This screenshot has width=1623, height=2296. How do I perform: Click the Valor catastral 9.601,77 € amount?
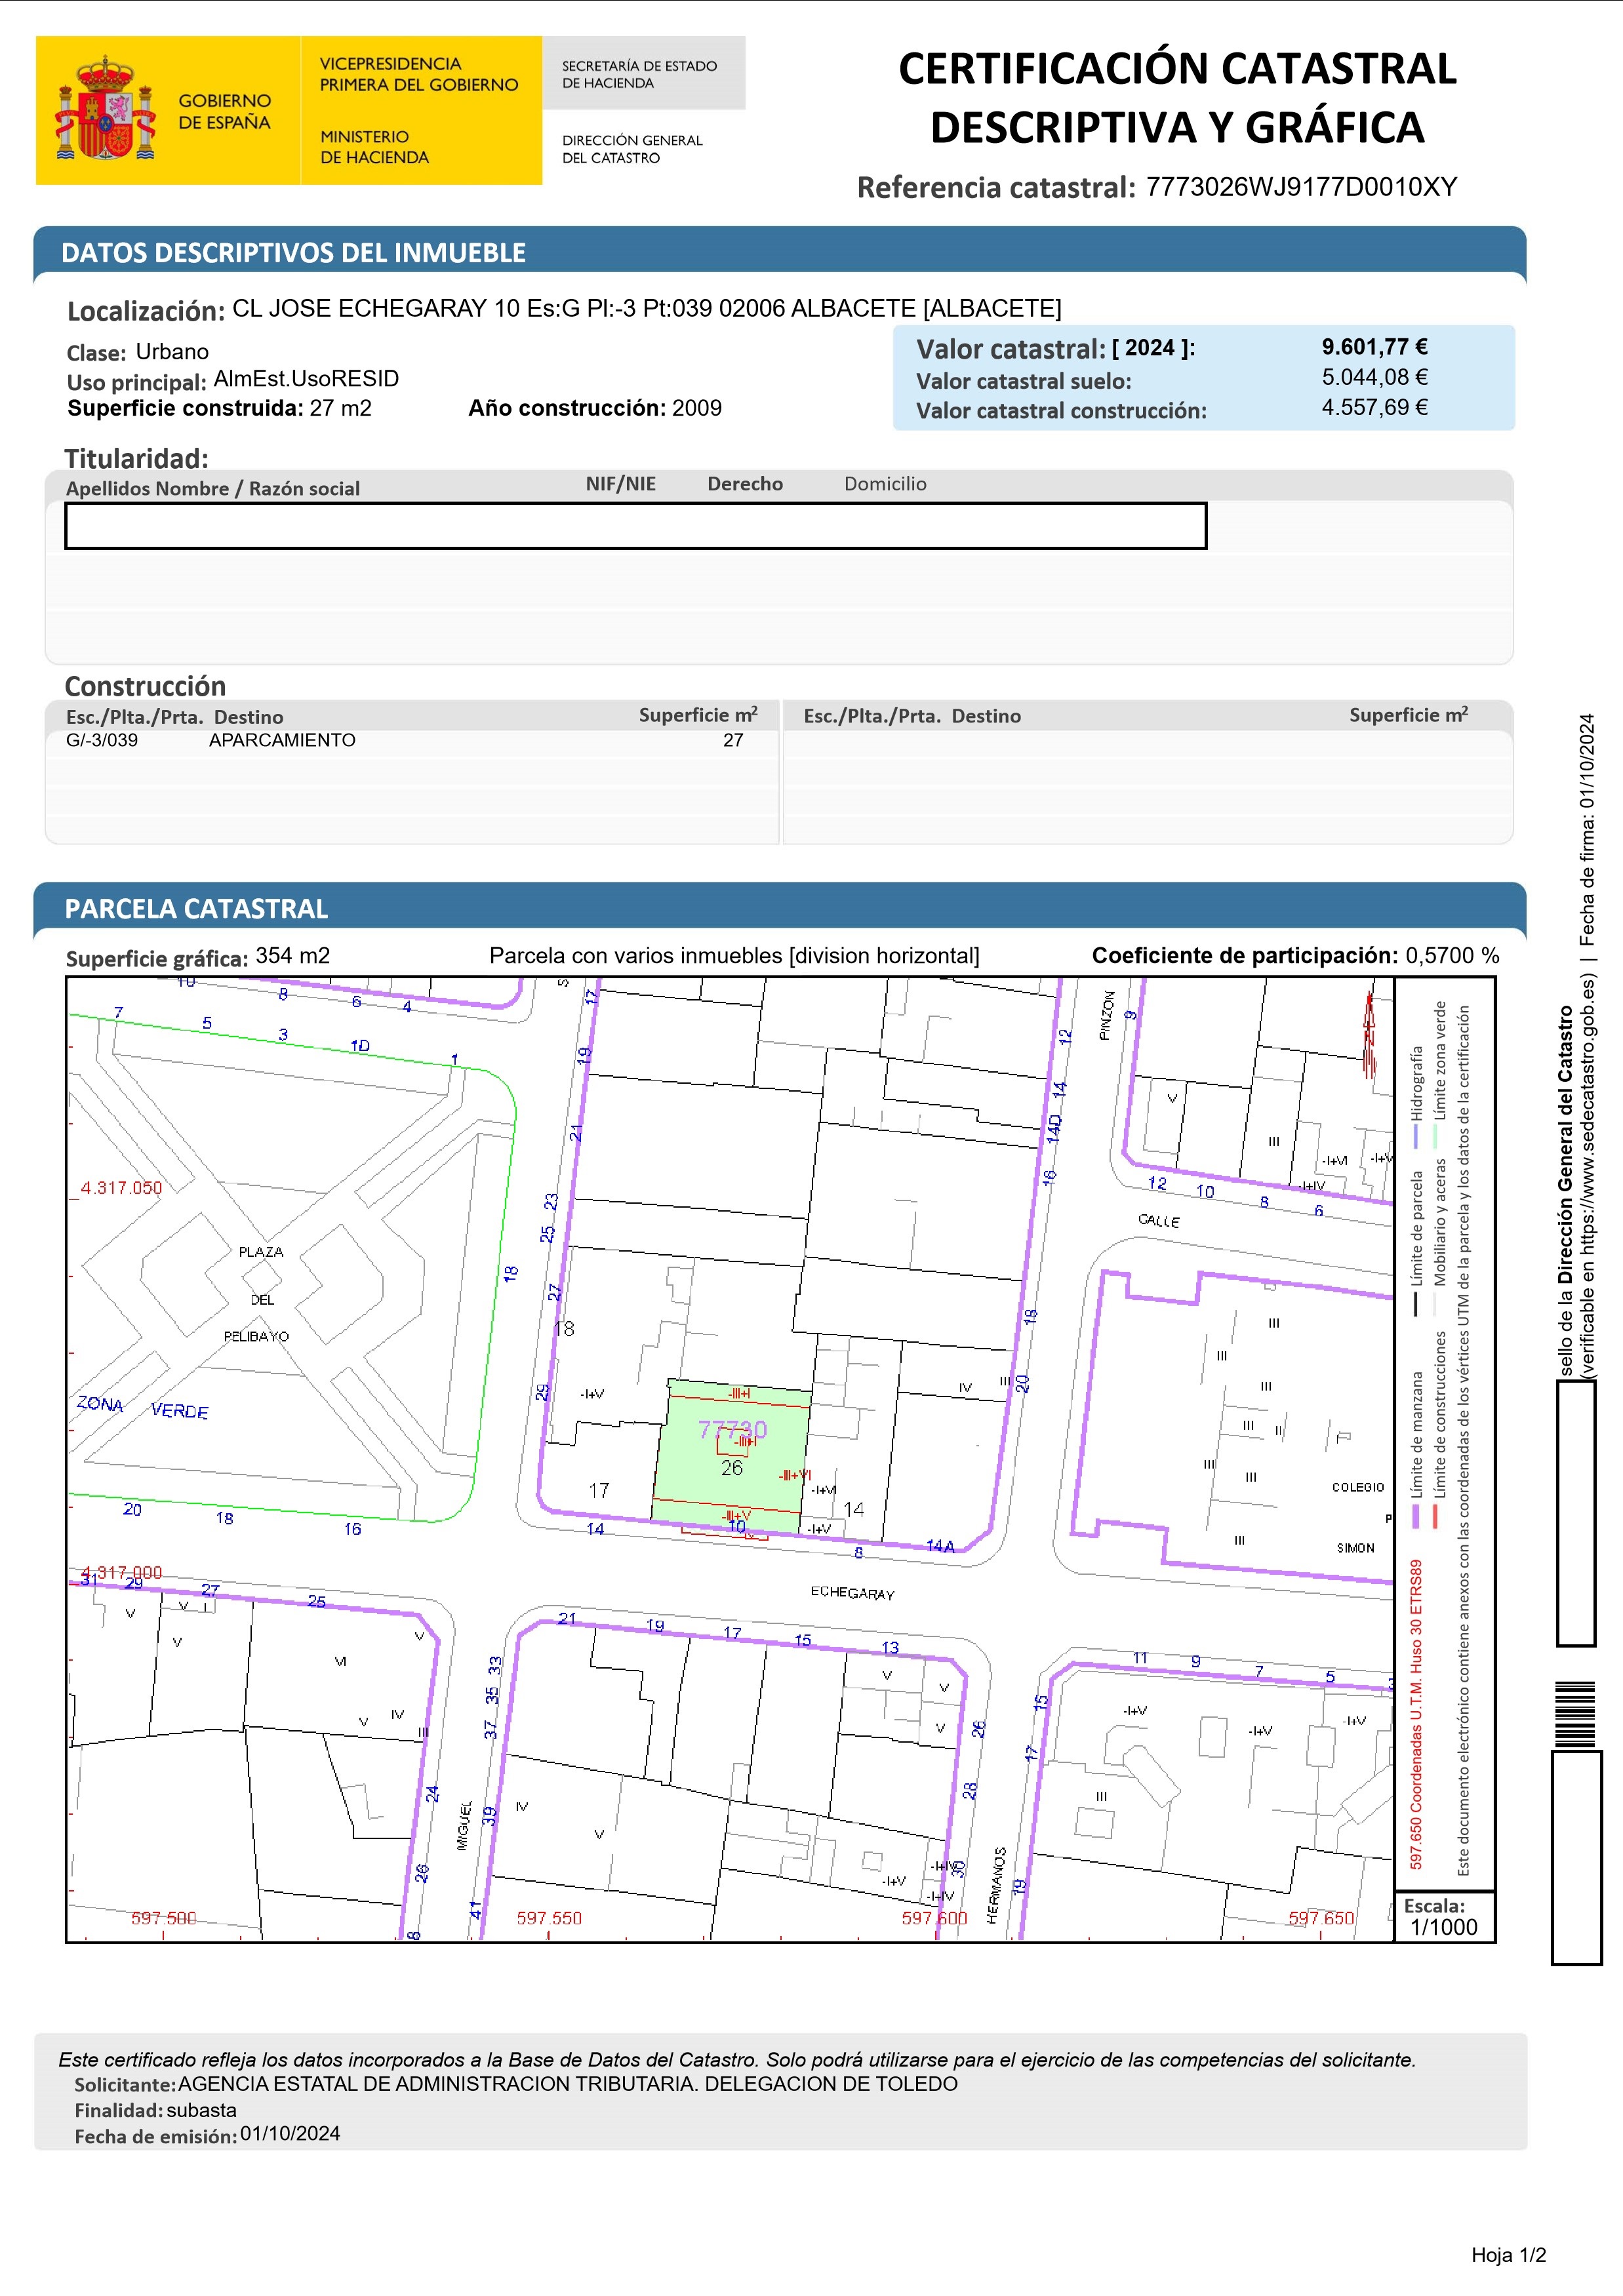(1374, 347)
